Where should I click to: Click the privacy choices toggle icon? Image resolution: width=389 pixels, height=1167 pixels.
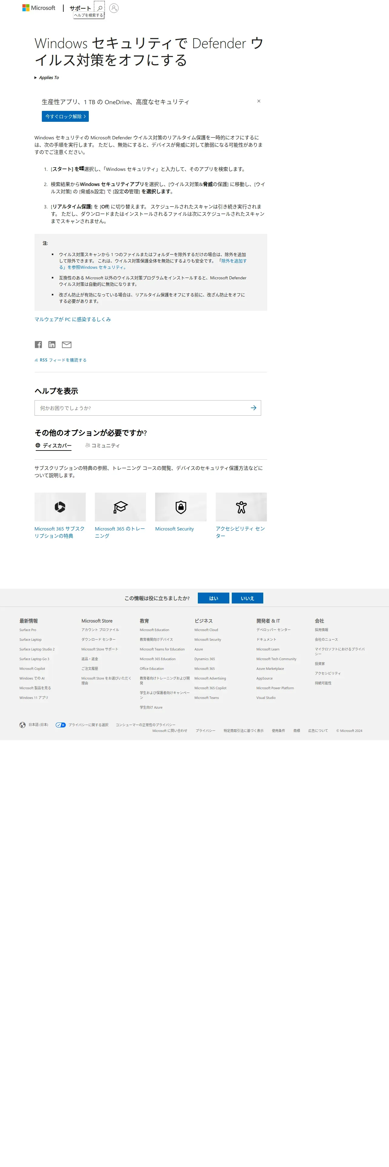point(61,725)
